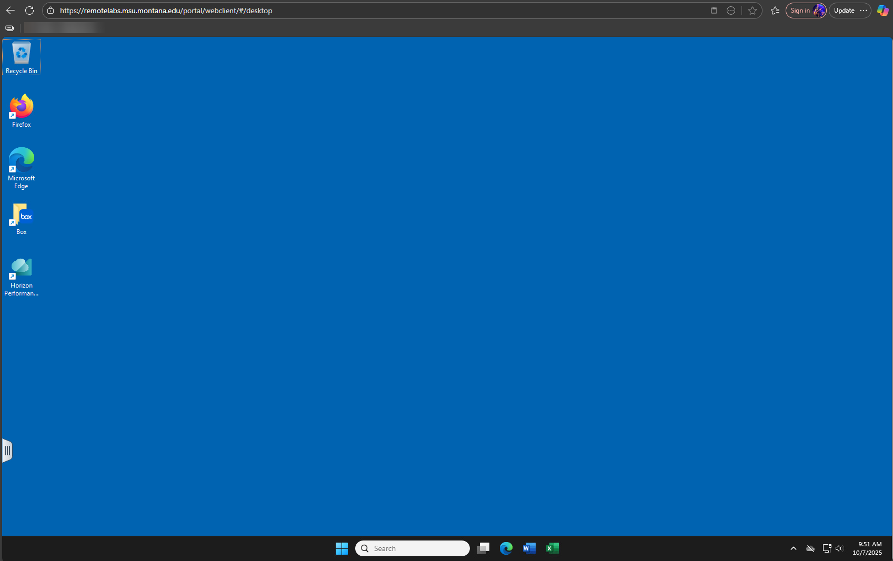Open the volume slider from the tray
The width and height of the screenshot is (893, 561).
click(x=840, y=548)
